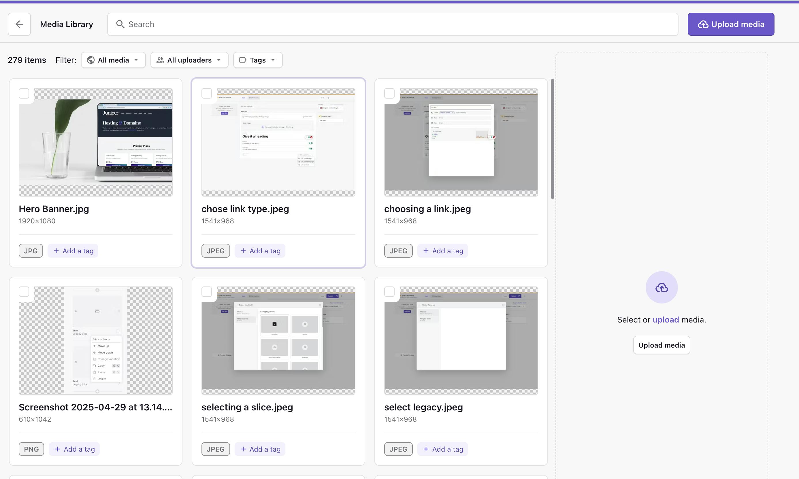Image resolution: width=799 pixels, height=479 pixels.
Task: Open Hero Banner.jpg thumbnail
Action: click(x=96, y=142)
